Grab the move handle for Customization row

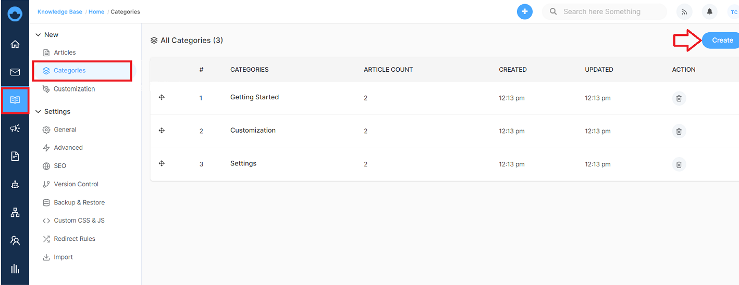(162, 131)
